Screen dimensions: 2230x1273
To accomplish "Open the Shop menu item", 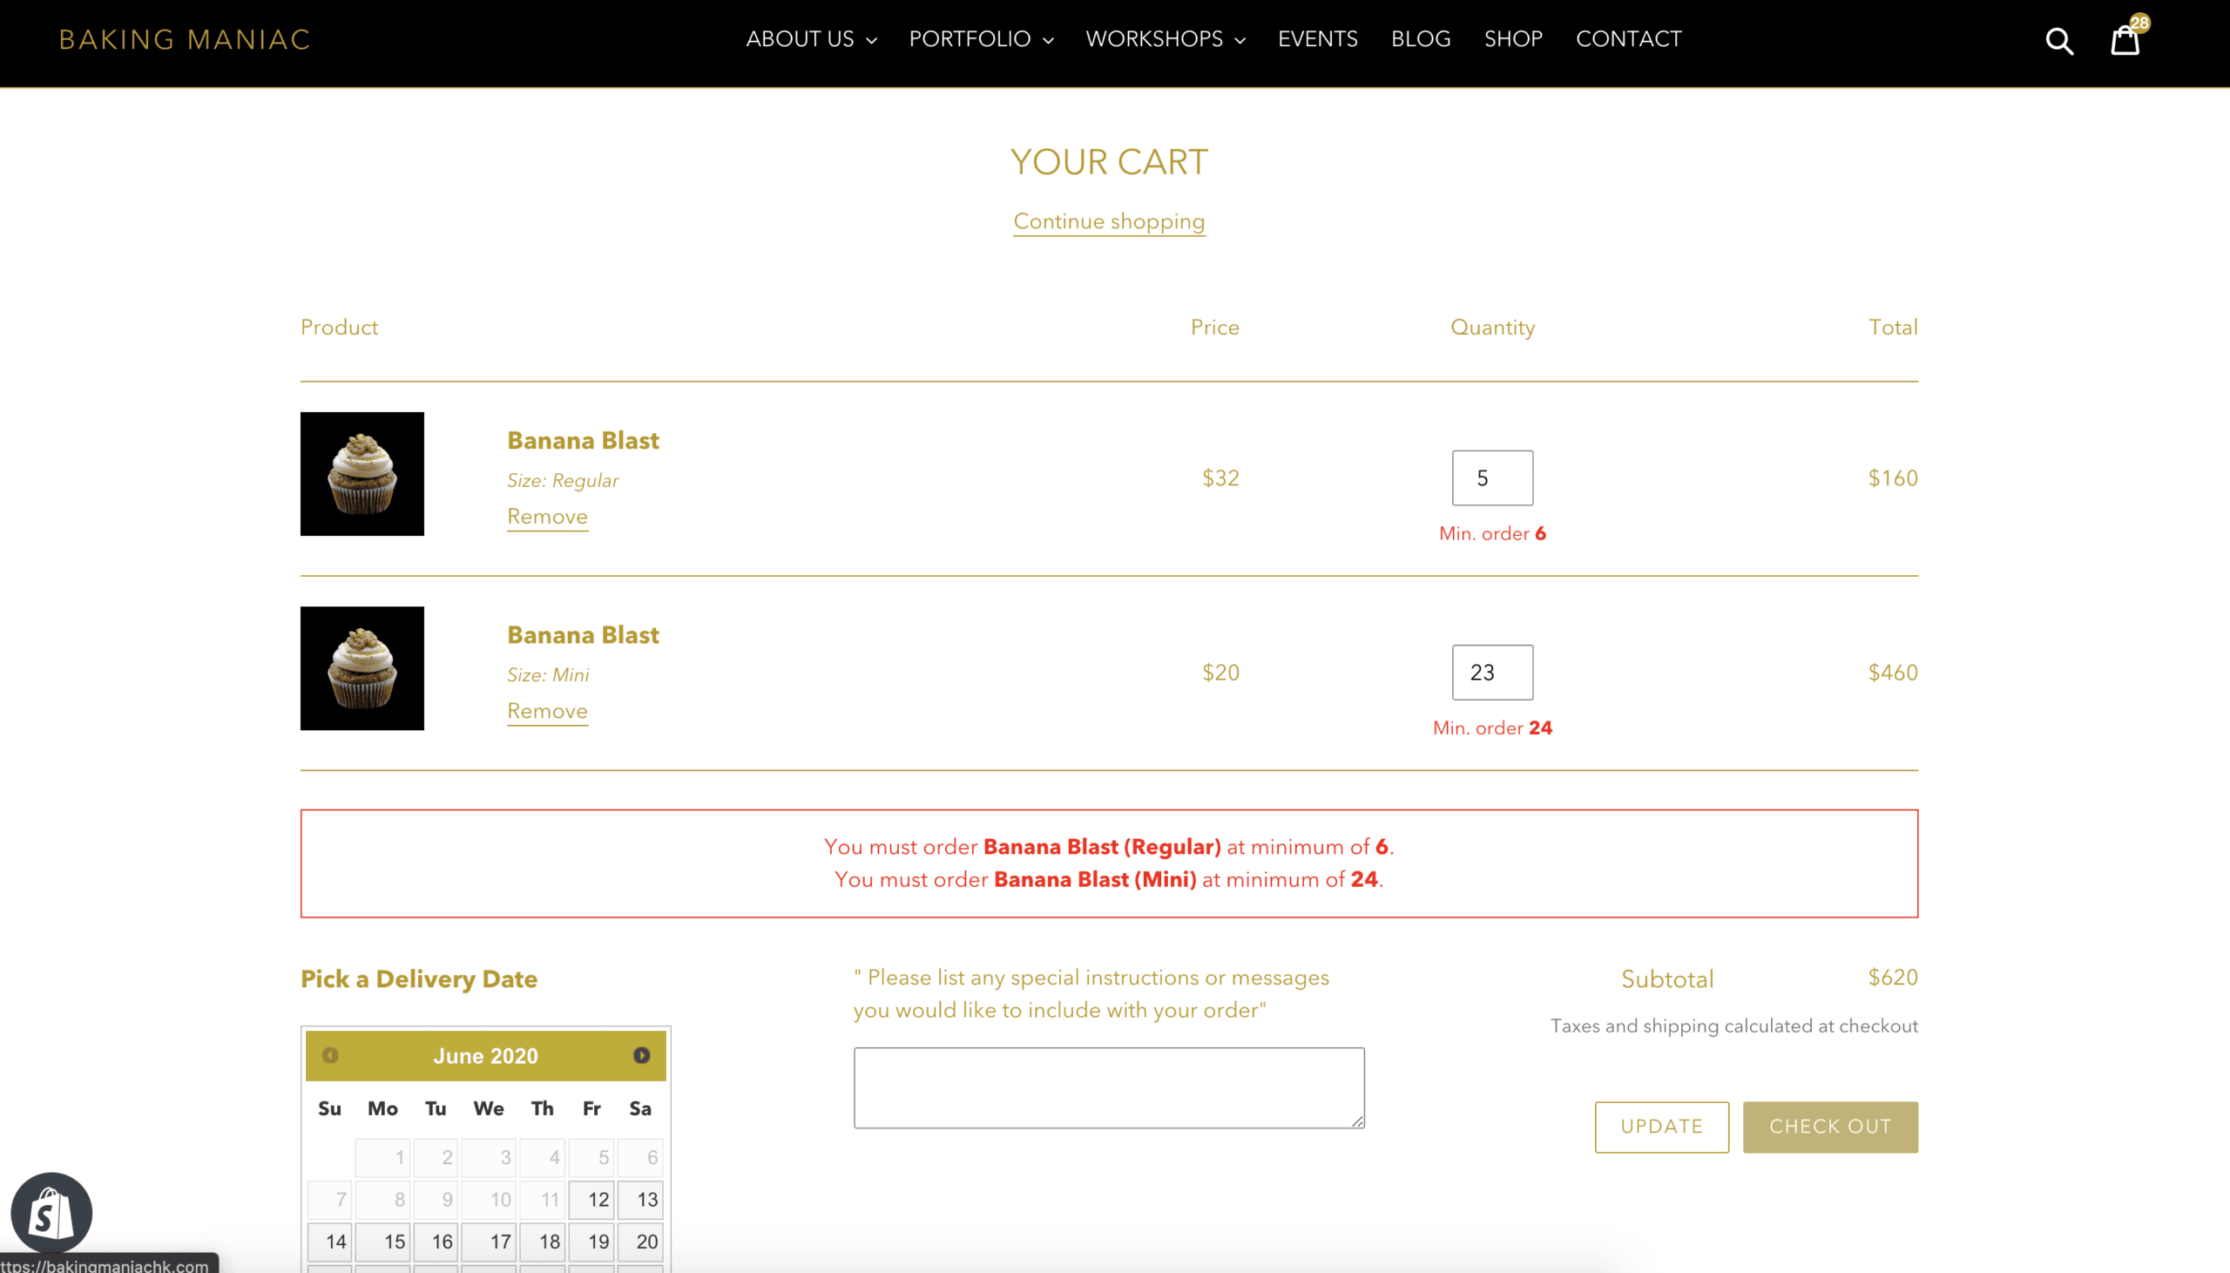I will pos(1512,39).
